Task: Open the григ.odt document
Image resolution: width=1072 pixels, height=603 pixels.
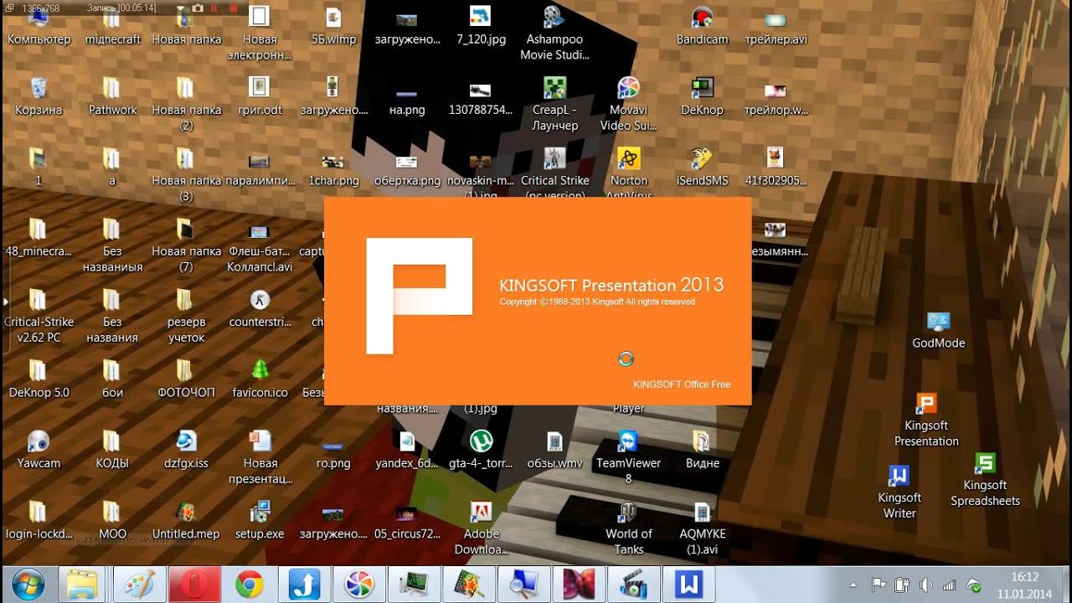Action: pyautogui.click(x=260, y=97)
